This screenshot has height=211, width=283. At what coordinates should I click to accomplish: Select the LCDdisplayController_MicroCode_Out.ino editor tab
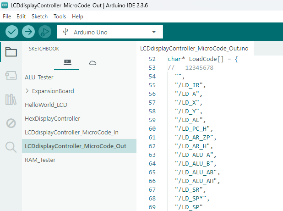(x=194, y=48)
